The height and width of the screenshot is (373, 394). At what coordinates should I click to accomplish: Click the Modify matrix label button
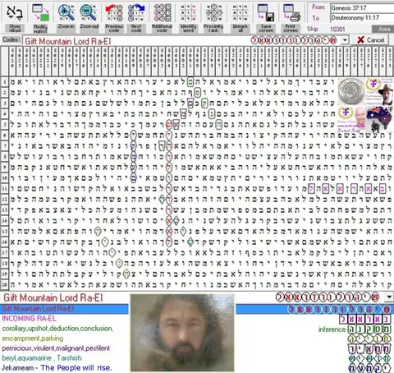click(40, 29)
